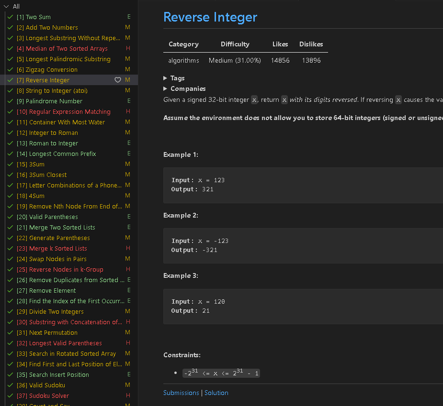
Task: Click the M difficulty badge for 3Sum
Action: tap(127, 165)
